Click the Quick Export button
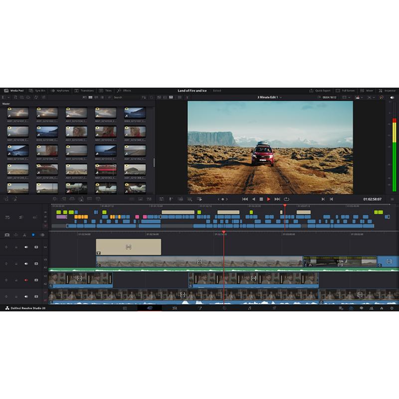This screenshot has height=399, width=399. pyautogui.click(x=320, y=91)
